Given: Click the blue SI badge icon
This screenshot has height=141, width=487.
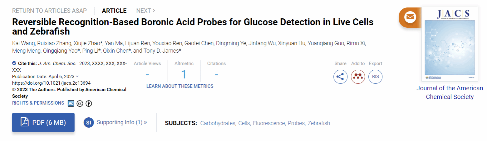Looking at the screenshot, I should (x=89, y=123).
